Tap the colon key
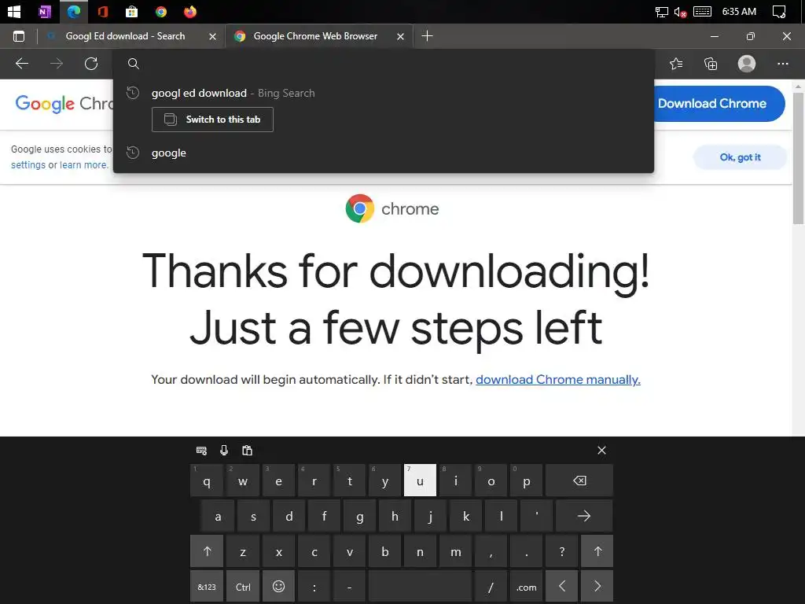Viewport: 805px width, 604px height. (x=314, y=587)
